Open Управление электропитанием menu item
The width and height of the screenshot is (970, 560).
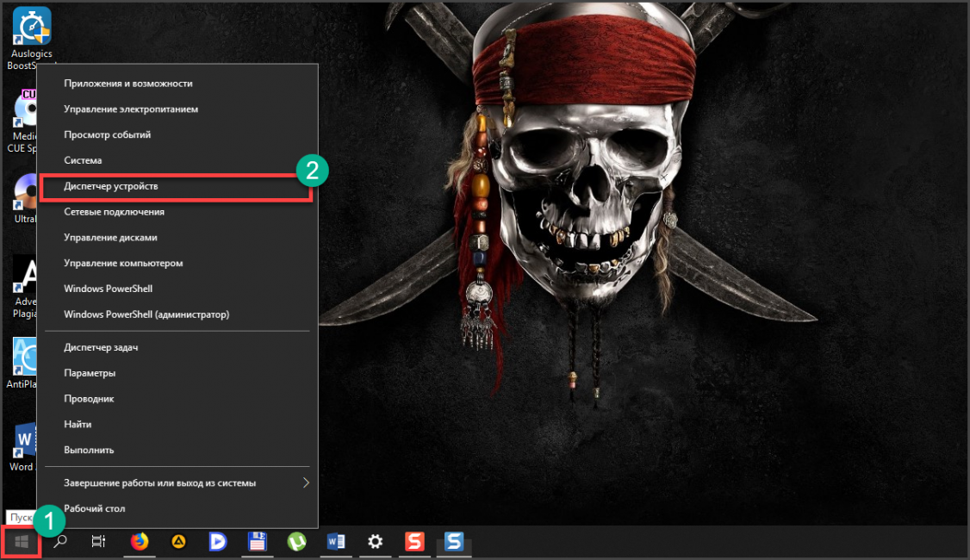pyautogui.click(x=131, y=109)
